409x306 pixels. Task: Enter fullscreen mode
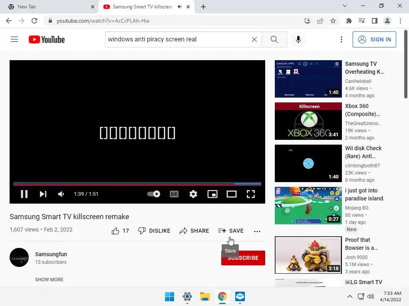[x=251, y=194]
